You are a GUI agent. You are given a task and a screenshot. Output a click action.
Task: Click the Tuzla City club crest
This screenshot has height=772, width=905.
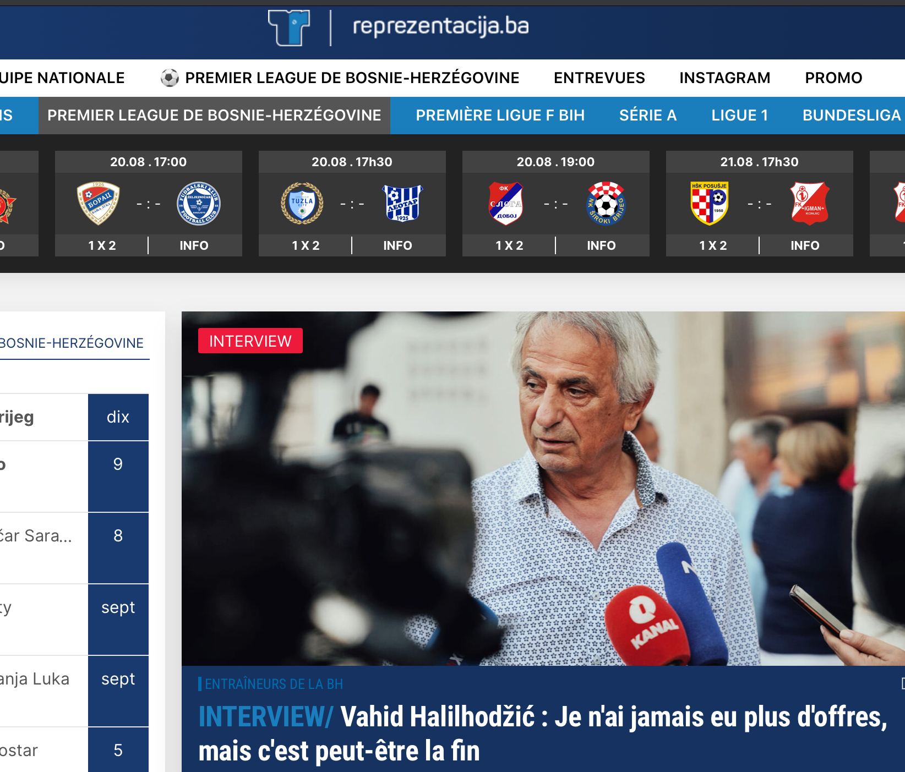tap(302, 204)
